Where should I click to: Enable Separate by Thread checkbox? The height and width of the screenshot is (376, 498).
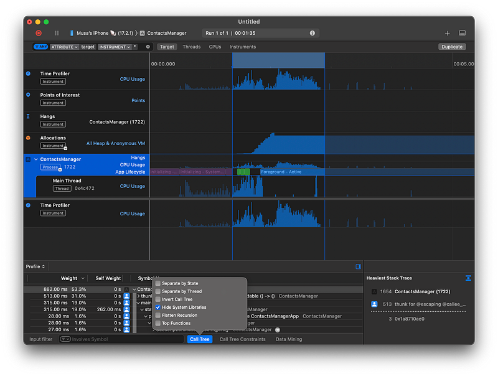pyautogui.click(x=158, y=291)
